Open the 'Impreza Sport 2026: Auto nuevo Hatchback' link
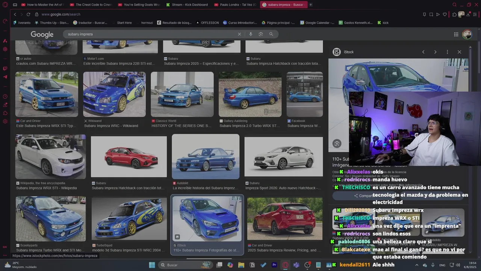This screenshot has height=271, width=481. tap(283, 188)
